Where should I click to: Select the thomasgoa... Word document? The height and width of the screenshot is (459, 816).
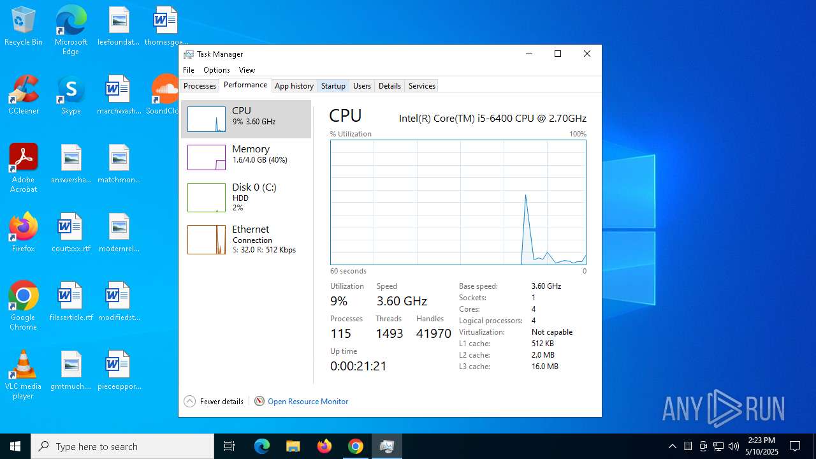[165, 27]
